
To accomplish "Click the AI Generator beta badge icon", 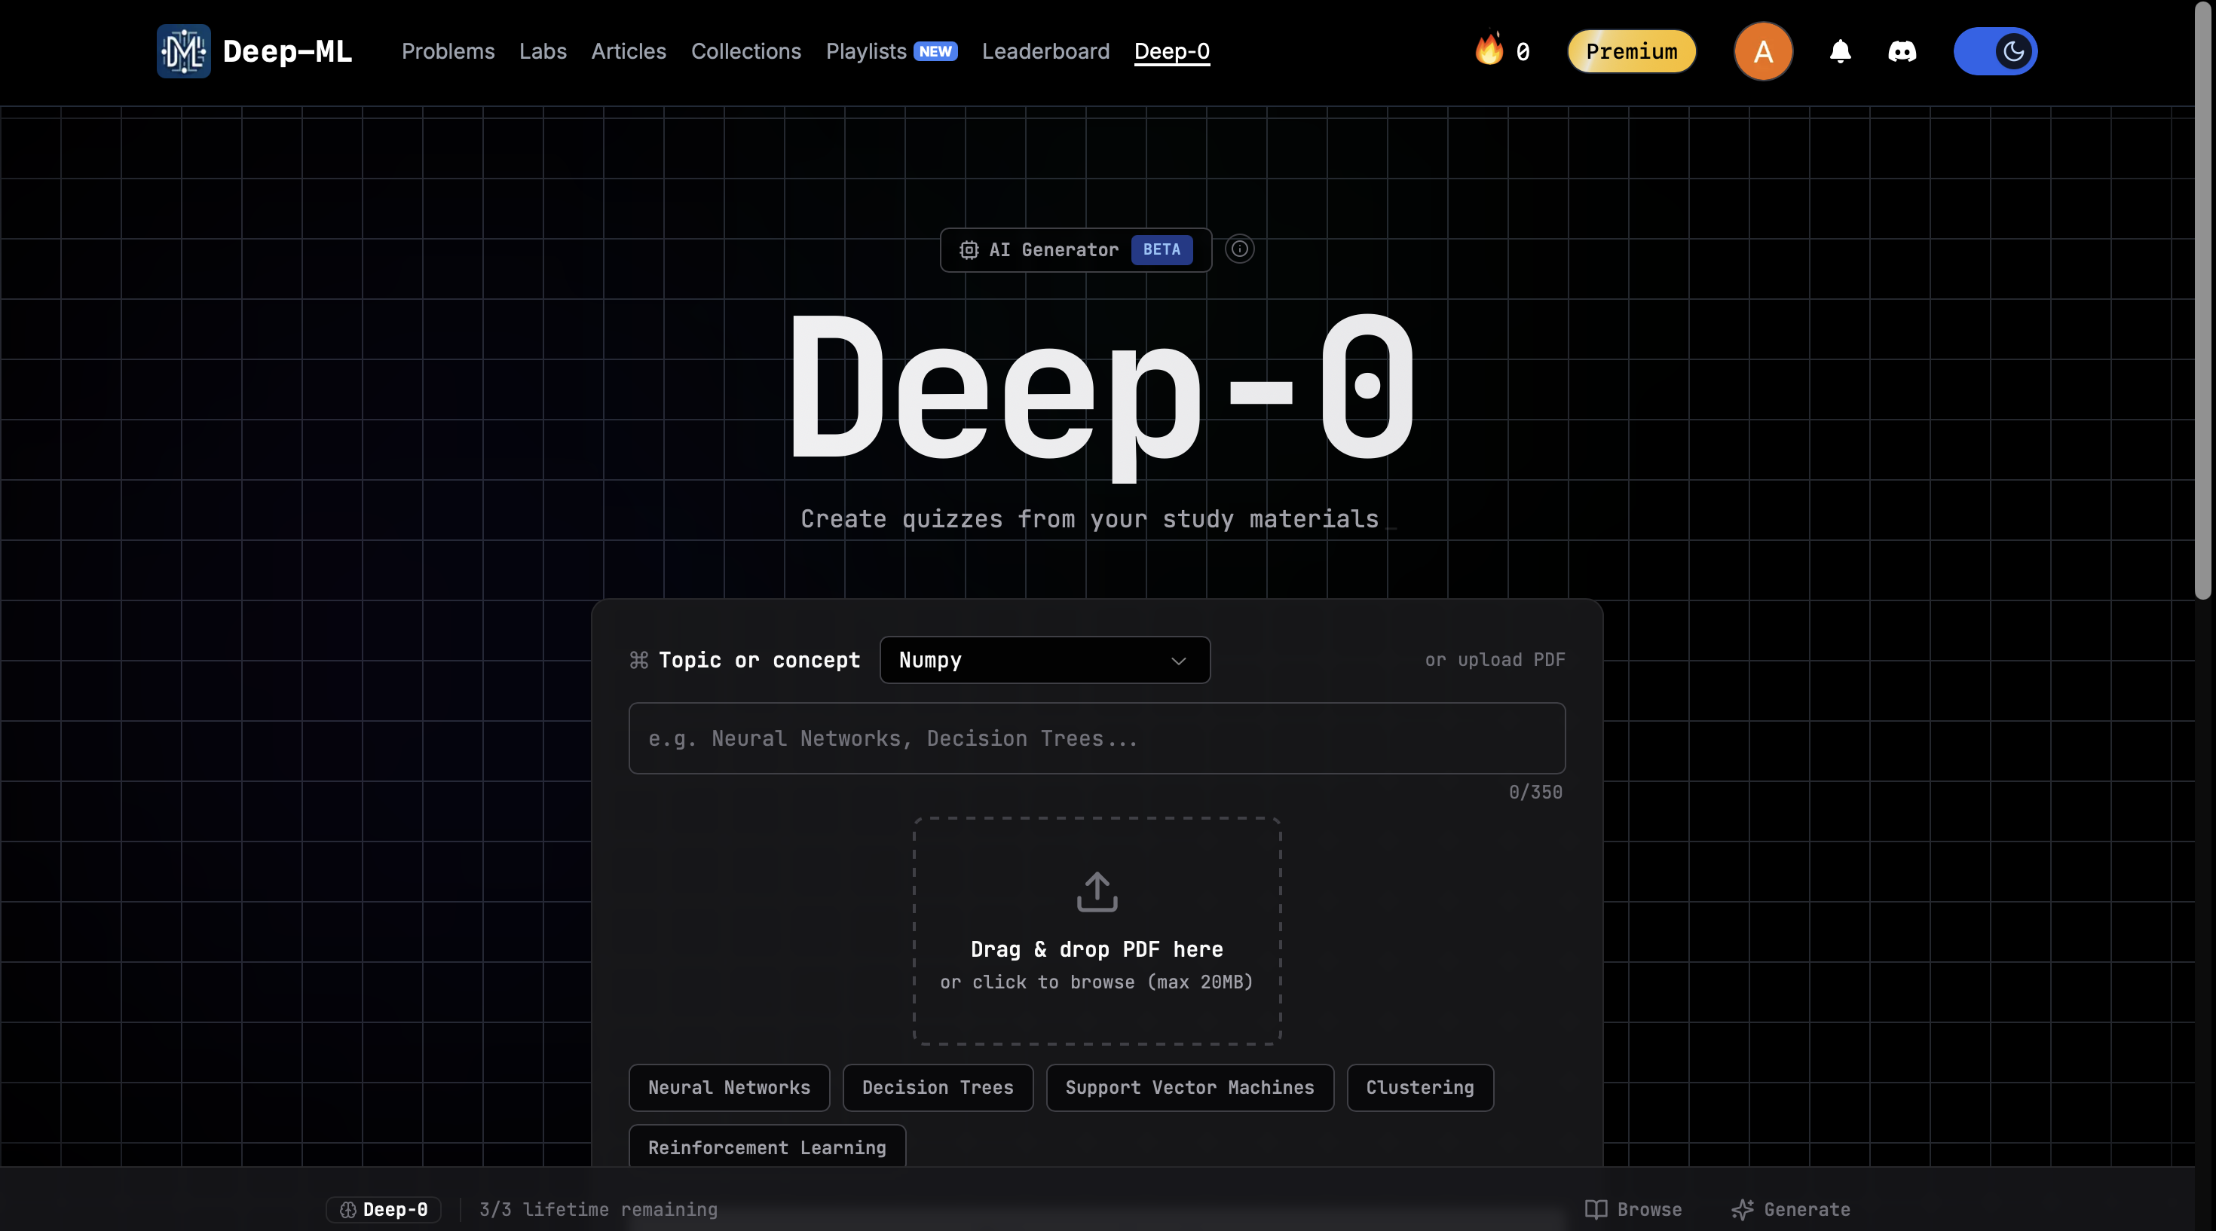I will click(1162, 250).
